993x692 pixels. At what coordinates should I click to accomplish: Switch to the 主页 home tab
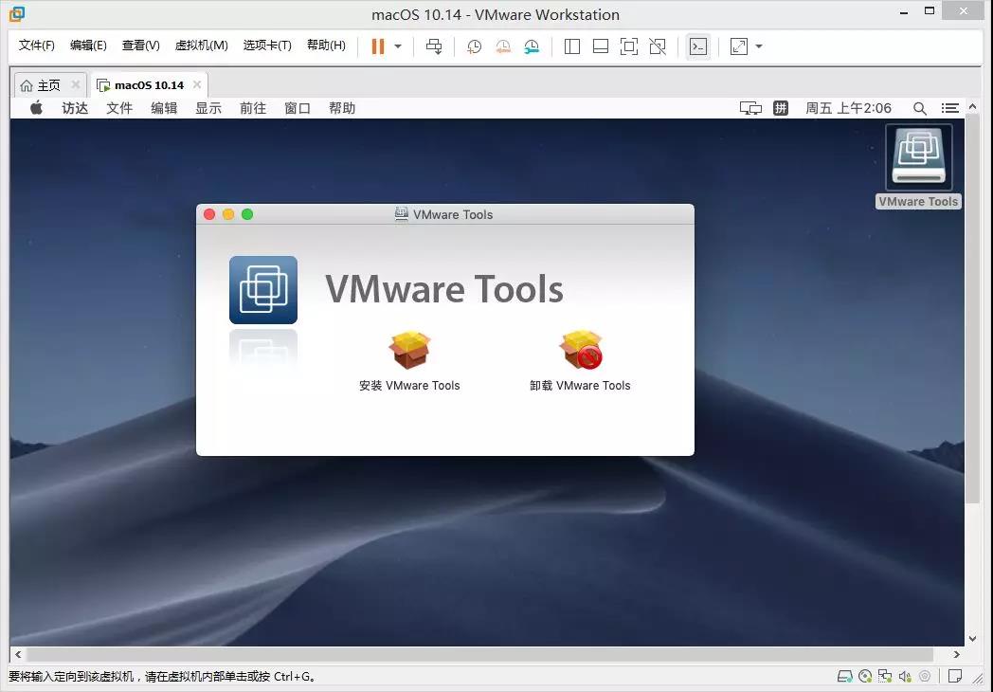tap(41, 85)
